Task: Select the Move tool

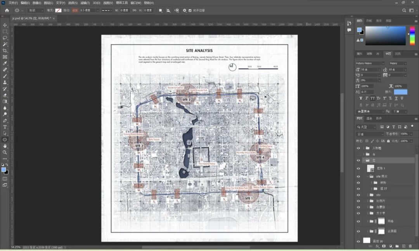Action: tap(5, 25)
